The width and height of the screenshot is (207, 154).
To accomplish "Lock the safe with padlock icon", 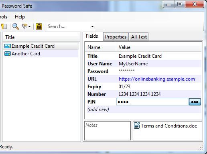I will [x=39, y=26].
